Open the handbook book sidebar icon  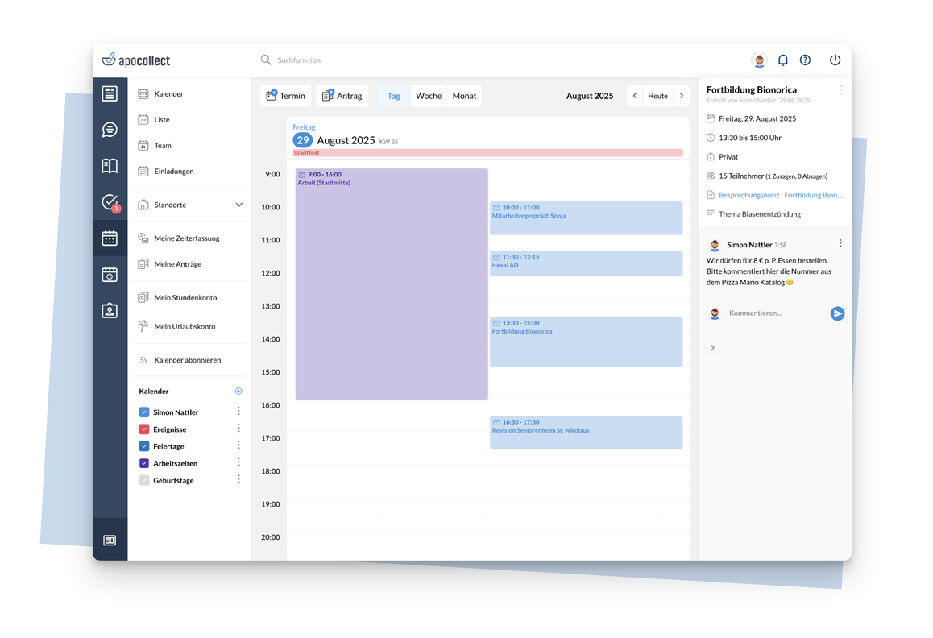(110, 166)
